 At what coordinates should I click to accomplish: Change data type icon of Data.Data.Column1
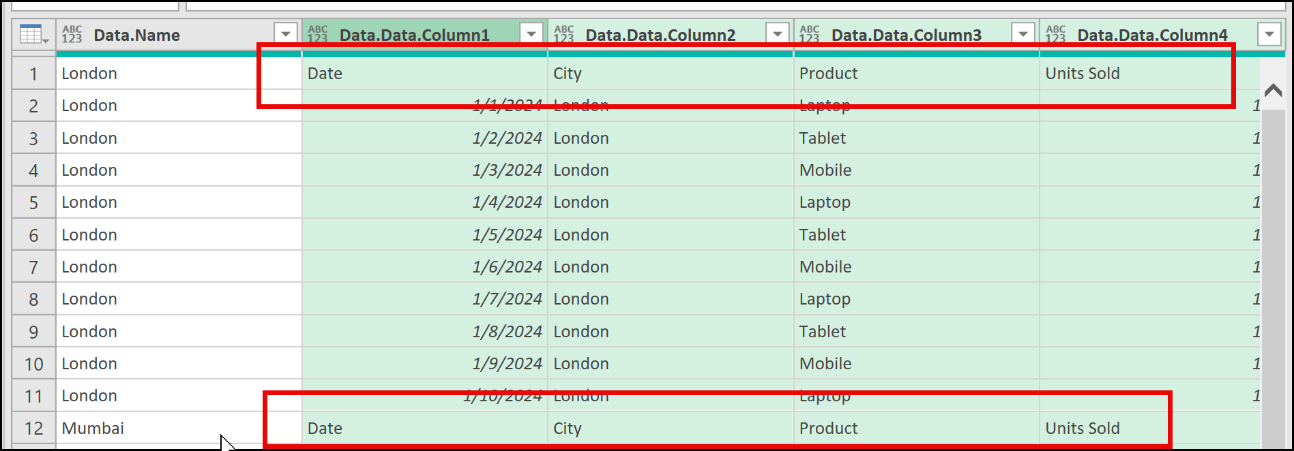pyautogui.click(x=318, y=34)
